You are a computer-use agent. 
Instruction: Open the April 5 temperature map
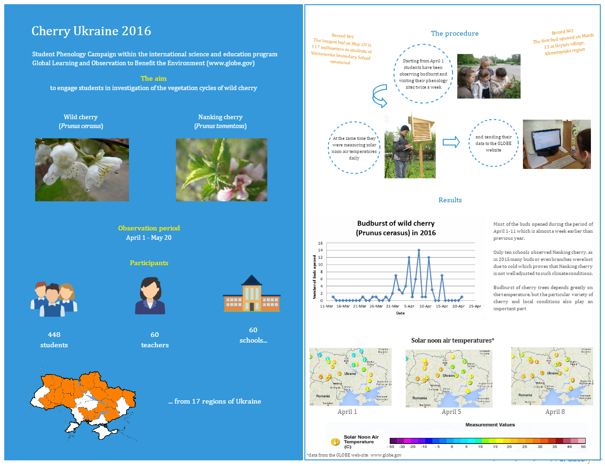click(449, 378)
